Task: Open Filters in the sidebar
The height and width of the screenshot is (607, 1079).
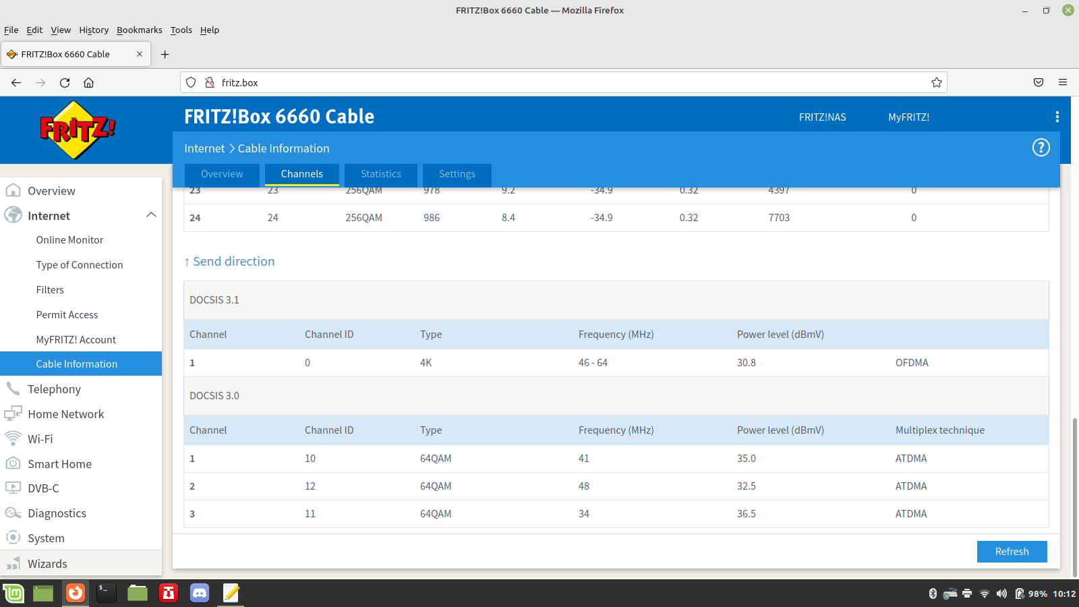Action: click(50, 290)
